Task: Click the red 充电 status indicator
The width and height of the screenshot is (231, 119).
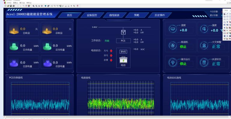Action: pyautogui.click(x=111, y=51)
